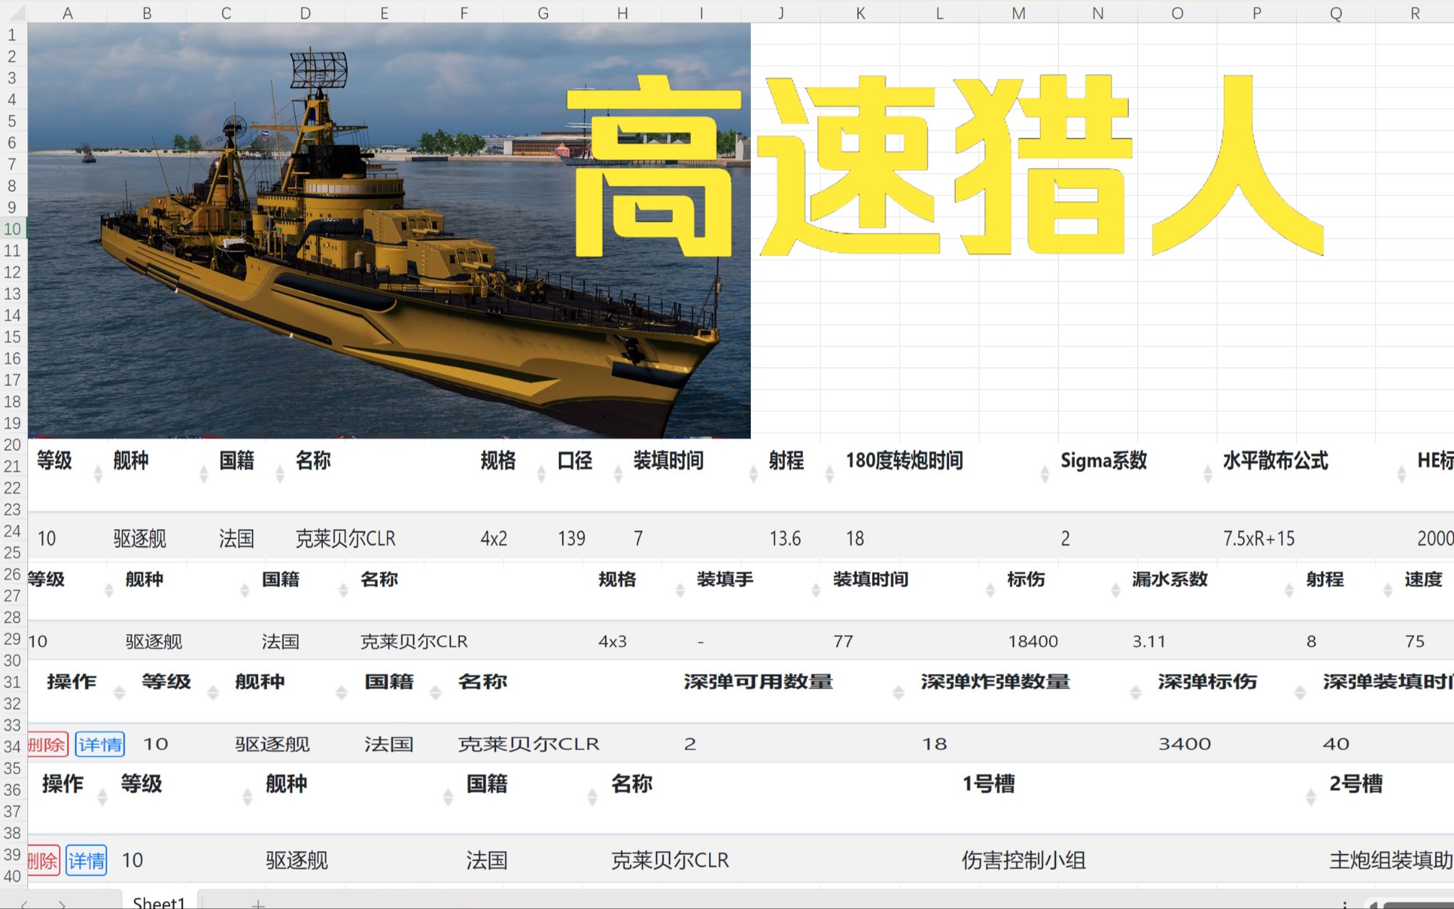
Task: Click value 3.11 under 漏水系数
Action: pos(1149,641)
